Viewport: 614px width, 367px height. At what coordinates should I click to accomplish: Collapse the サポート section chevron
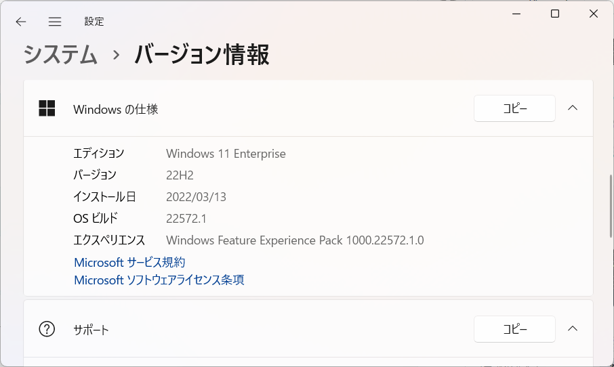click(x=573, y=328)
